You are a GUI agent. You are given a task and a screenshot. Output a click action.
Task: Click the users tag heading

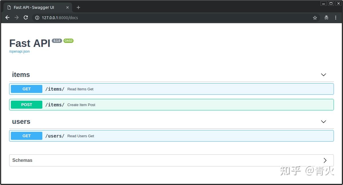click(21, 122)
